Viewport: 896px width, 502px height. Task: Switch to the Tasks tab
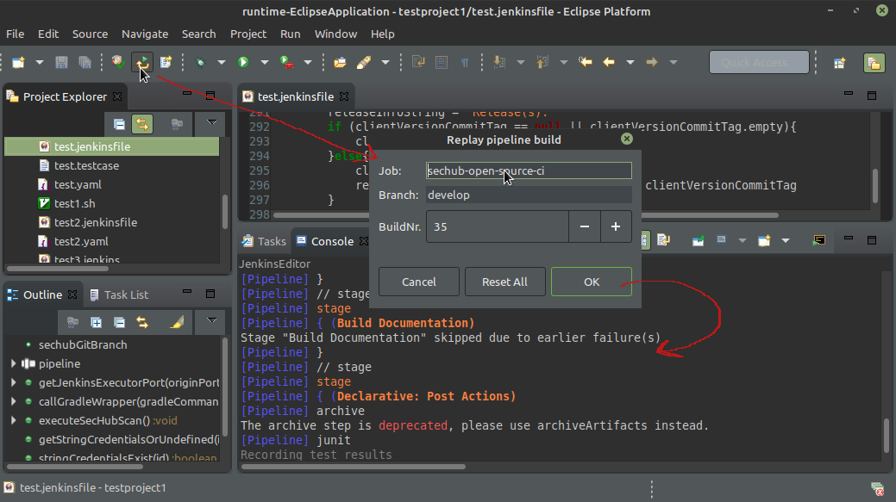point(263,241)
